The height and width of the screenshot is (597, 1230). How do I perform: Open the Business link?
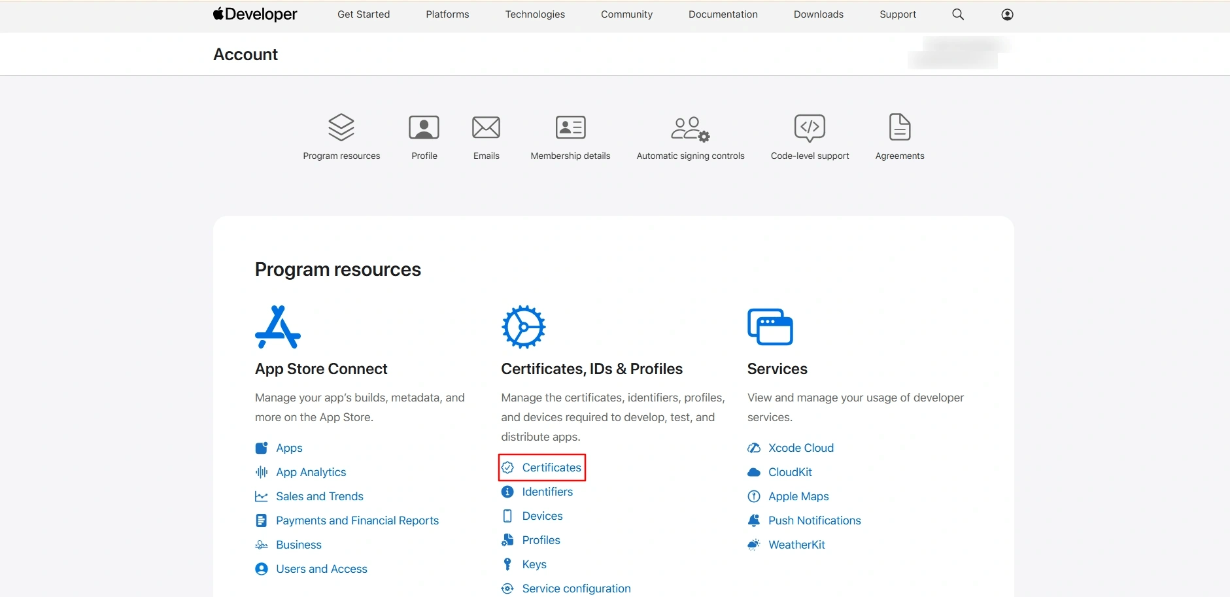[x=299, y=545]
